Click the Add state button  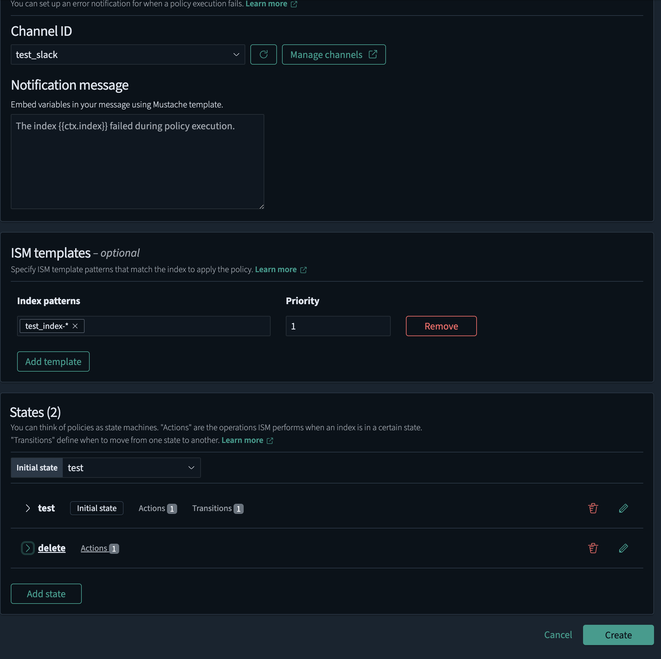pyautogui.click(x=46, y=594)
